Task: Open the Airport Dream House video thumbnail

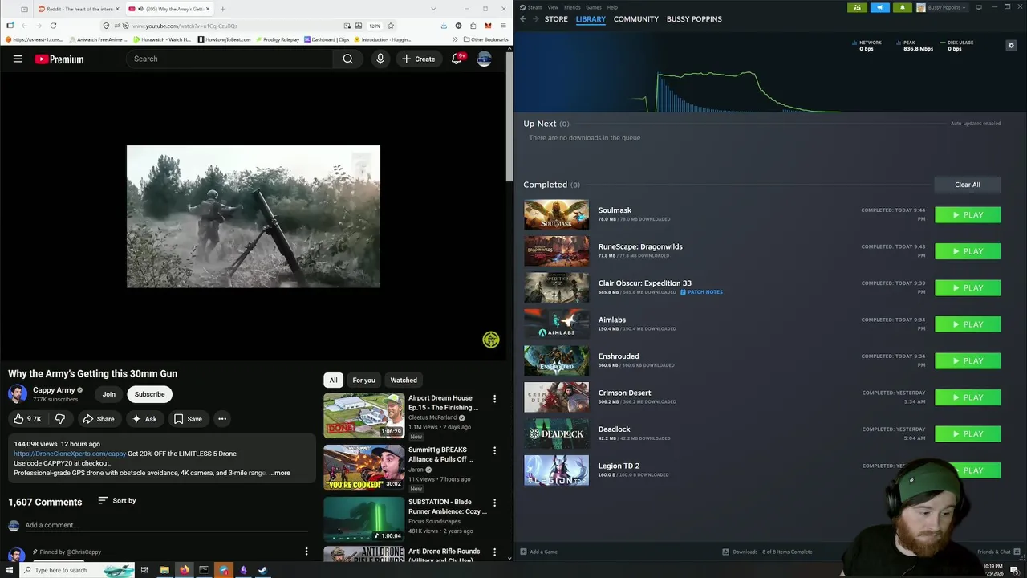Action: (x=364, y=416)
